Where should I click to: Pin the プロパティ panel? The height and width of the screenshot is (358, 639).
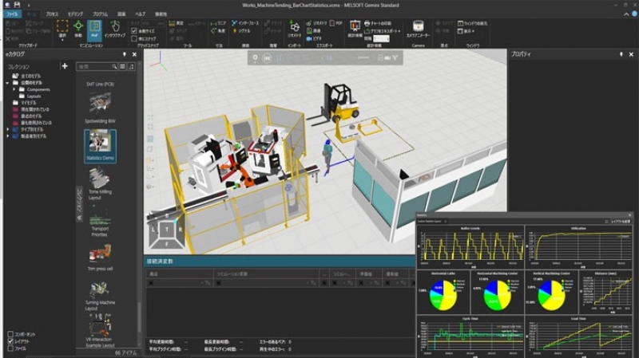pos(621,54)
